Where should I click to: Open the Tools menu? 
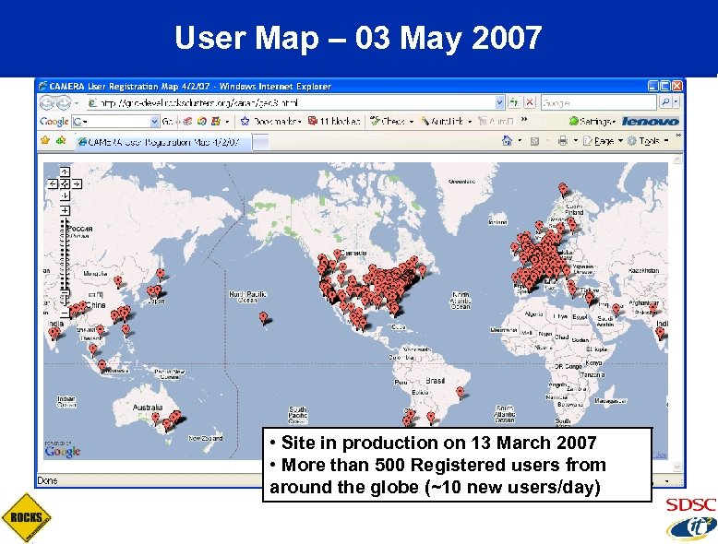click(648, 141)
